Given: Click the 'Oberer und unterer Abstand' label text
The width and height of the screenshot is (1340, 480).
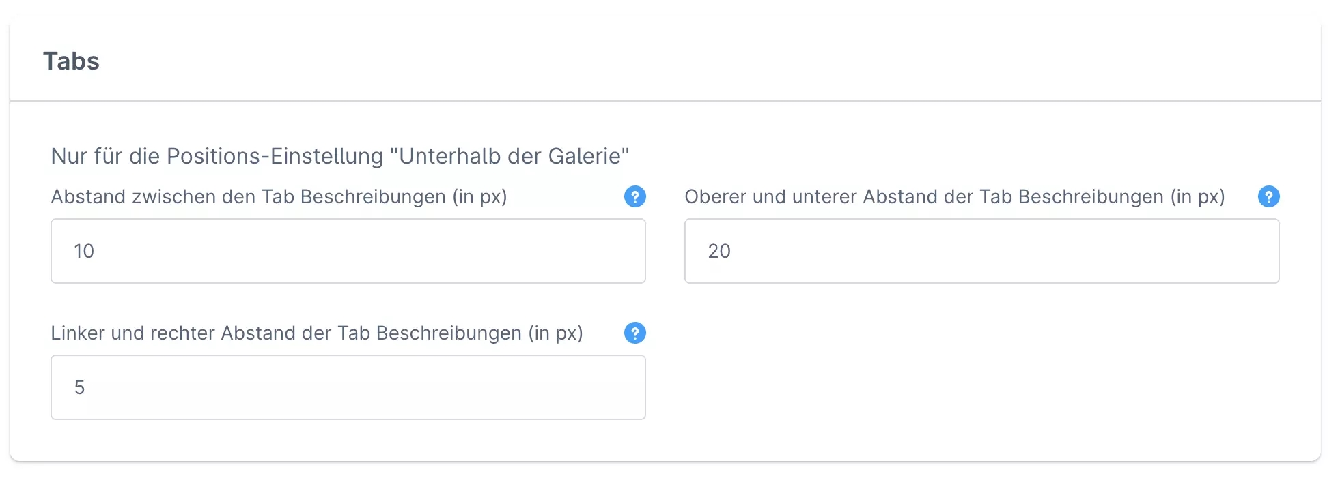Looking at the screenshot, I should coord(954,197).
